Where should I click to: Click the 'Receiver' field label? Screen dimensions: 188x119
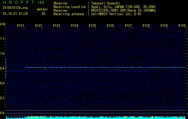pos(61,10)
